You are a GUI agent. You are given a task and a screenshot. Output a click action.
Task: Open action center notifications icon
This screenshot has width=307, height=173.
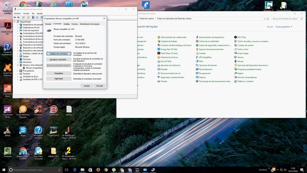302,170
